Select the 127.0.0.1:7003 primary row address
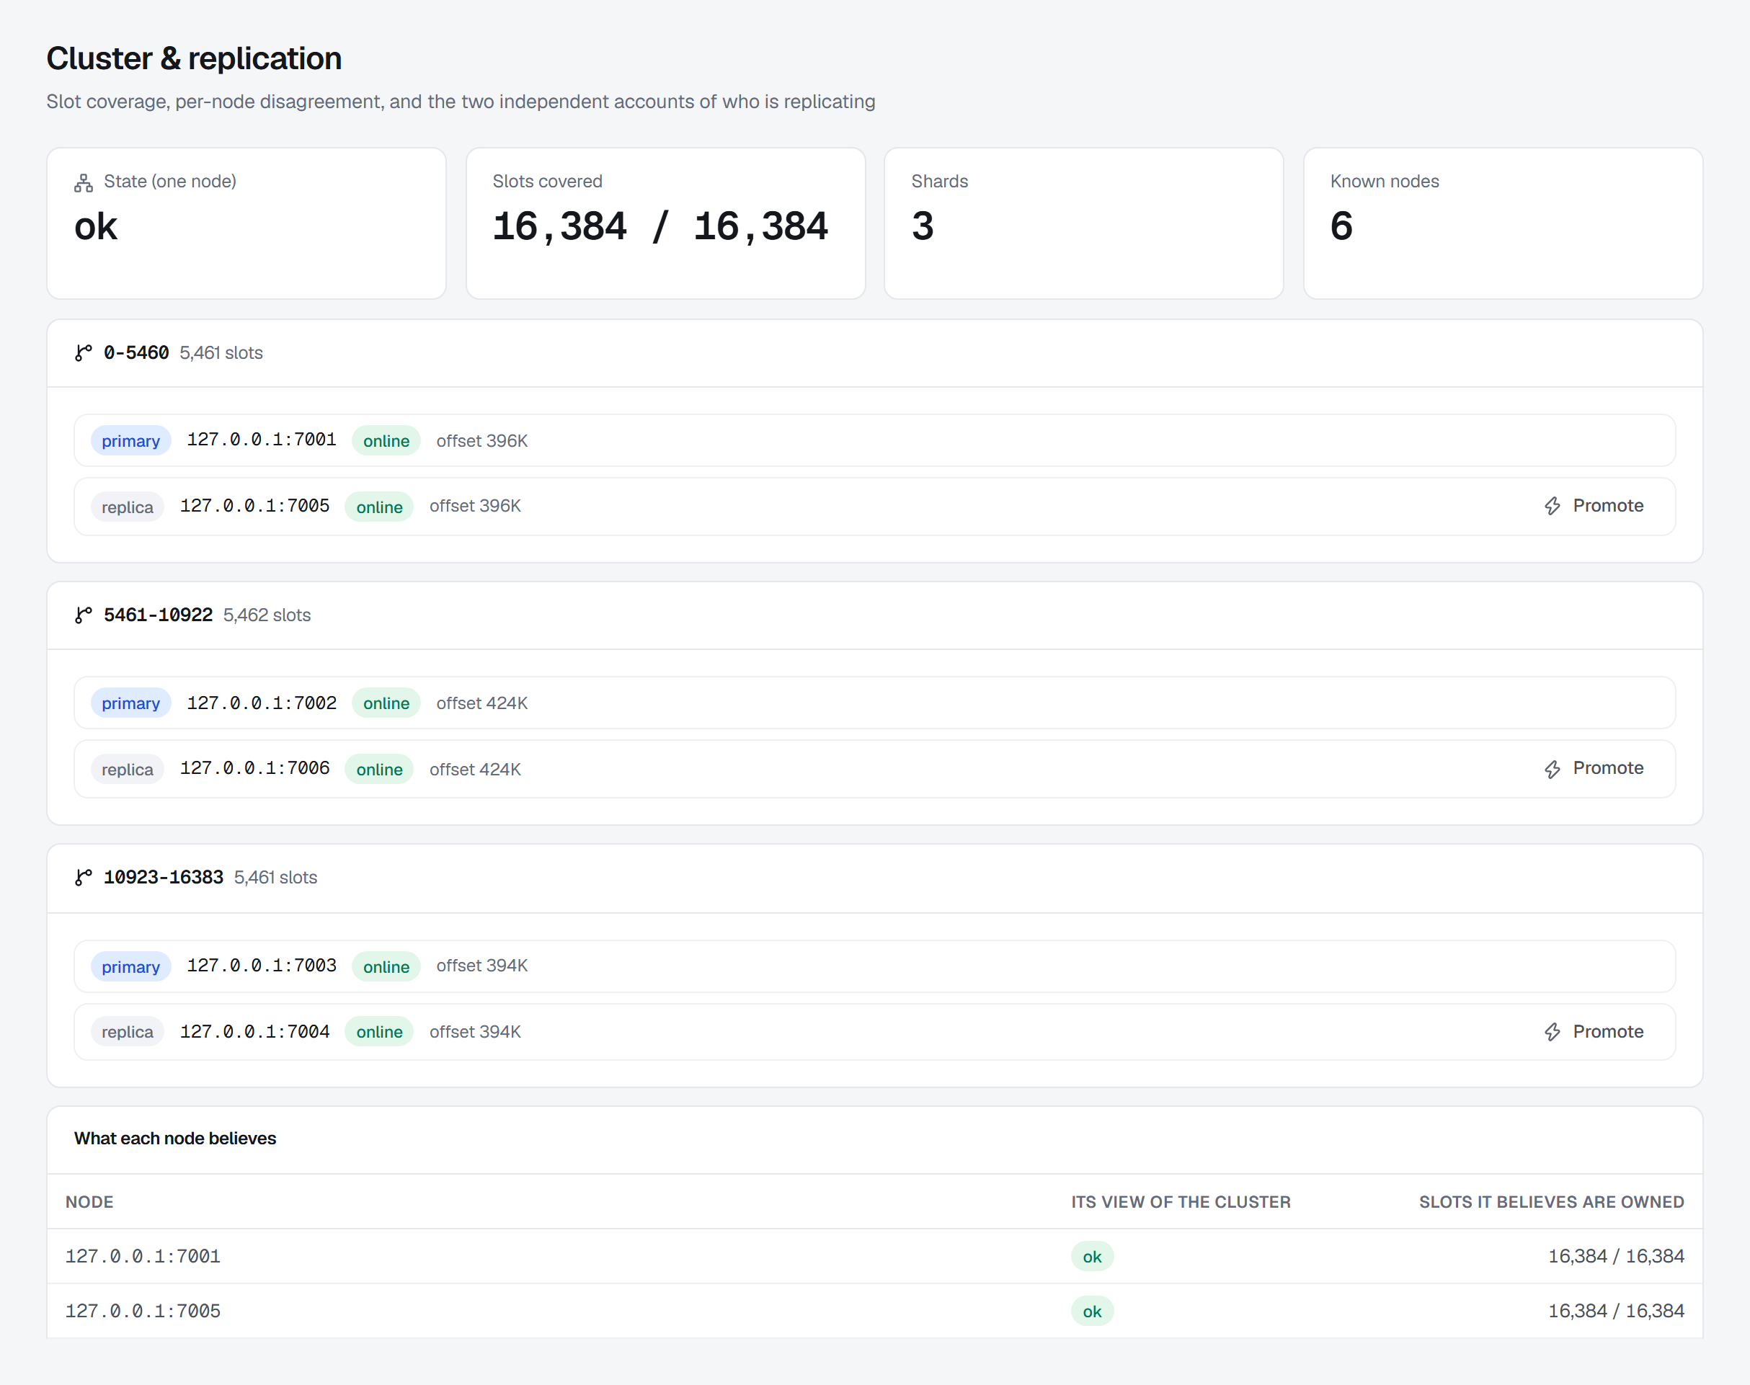 [261, 965]
